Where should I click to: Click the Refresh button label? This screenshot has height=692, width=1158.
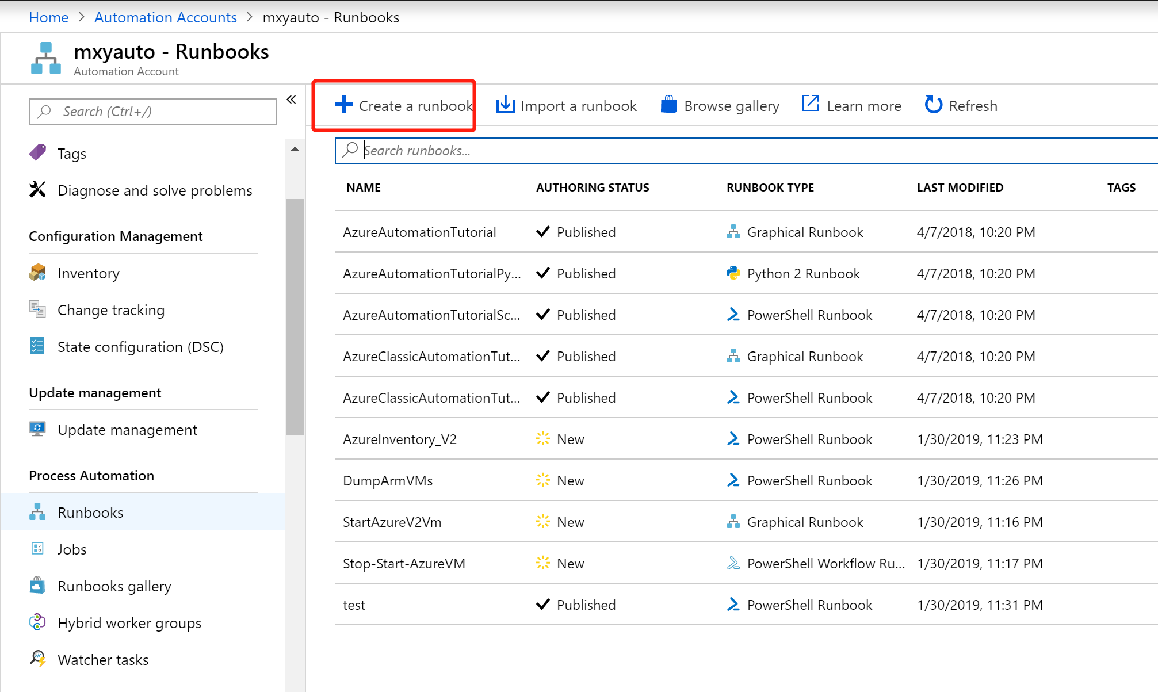point(973,106)
